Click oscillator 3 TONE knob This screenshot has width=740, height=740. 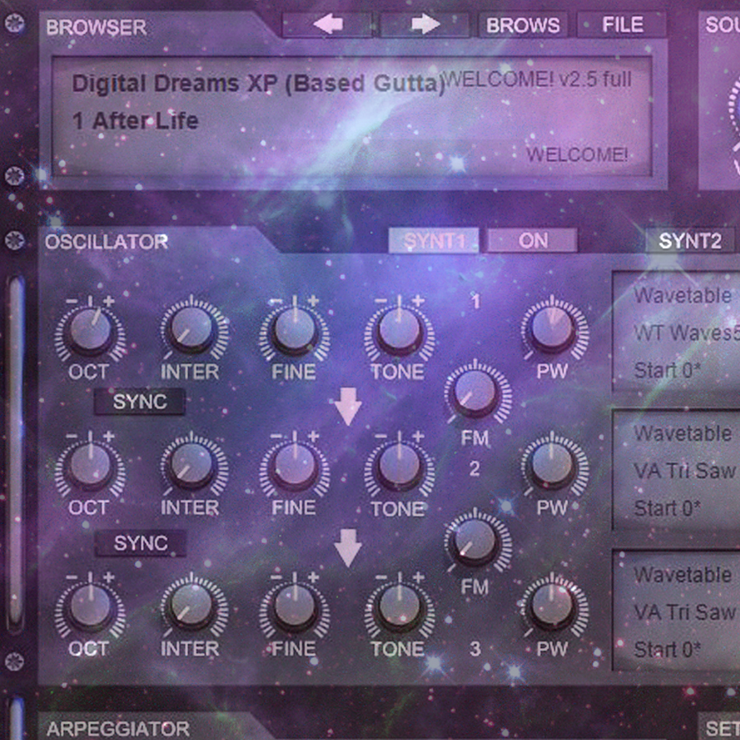pos(399,608)
